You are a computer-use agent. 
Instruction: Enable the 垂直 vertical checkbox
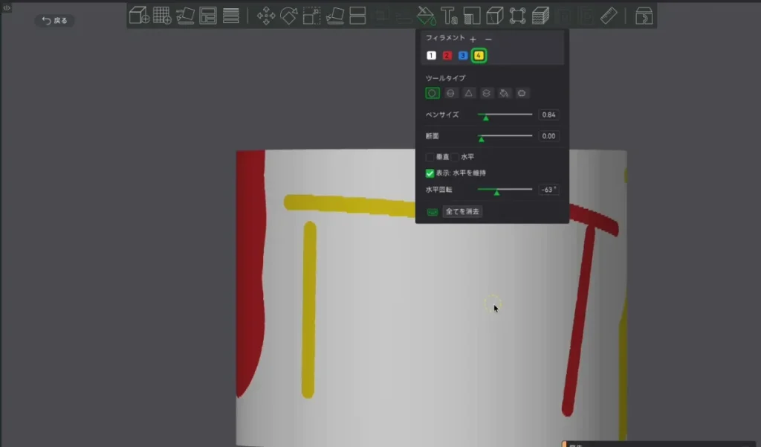tap(430, 157)
